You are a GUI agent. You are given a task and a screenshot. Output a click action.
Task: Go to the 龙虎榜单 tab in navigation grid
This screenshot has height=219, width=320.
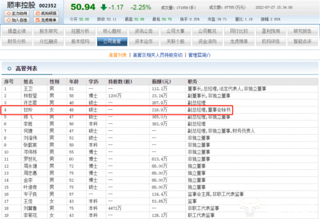click(x=239, y=42)
